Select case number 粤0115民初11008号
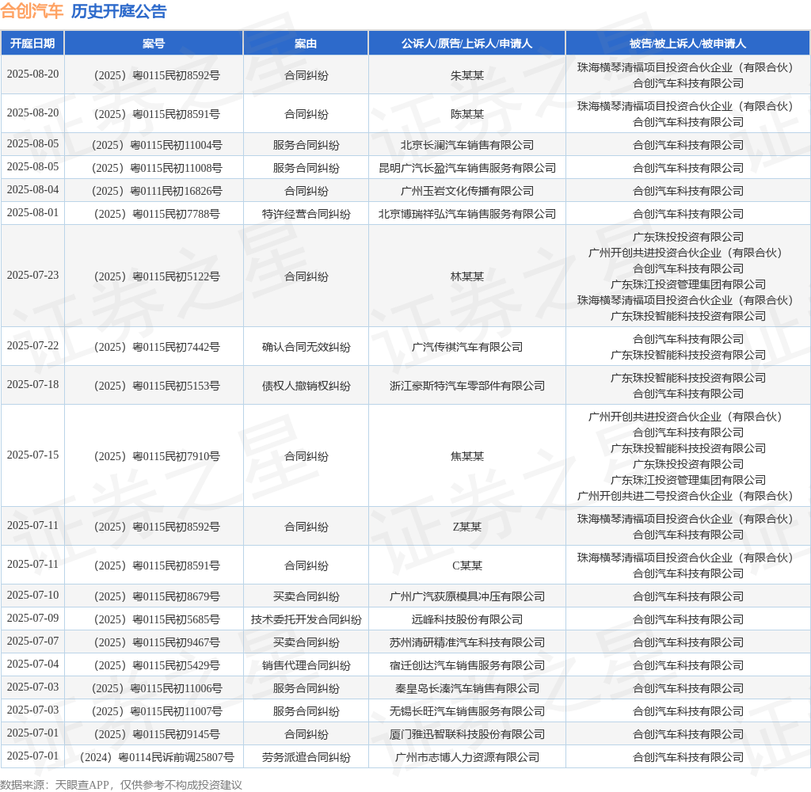The height and width of the screenshot is (792, 811). coord(157,168)
